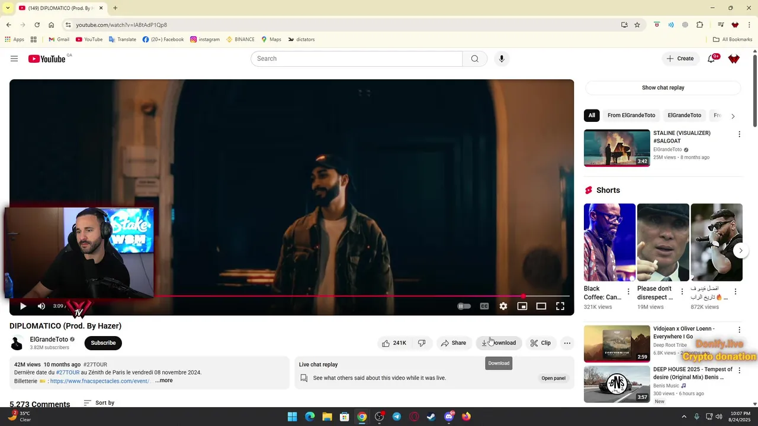Show next Shorts with arrow button
The image size is (758, 426).
tap(740, 250)
